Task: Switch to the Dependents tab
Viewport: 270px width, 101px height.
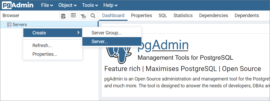Action: [247, 16]
